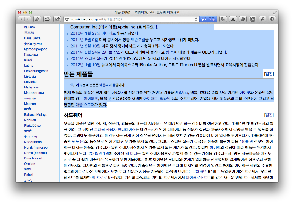
Task: Click the spiral swirl extension icon
Action: tap(243, 19)
